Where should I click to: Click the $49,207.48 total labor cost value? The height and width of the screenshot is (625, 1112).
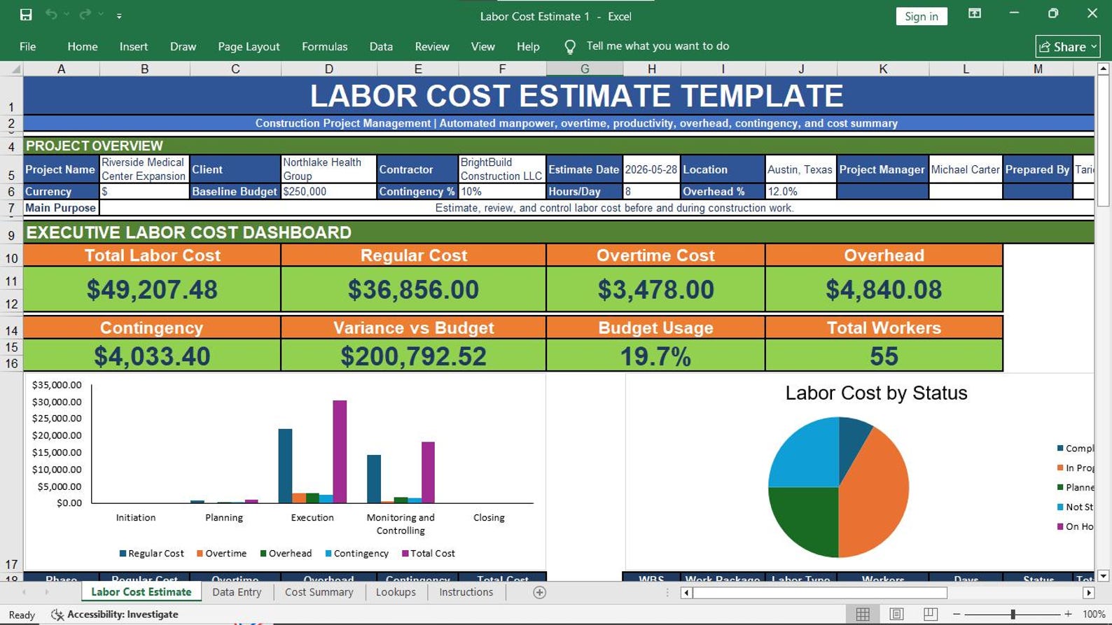tap(152, 289)
